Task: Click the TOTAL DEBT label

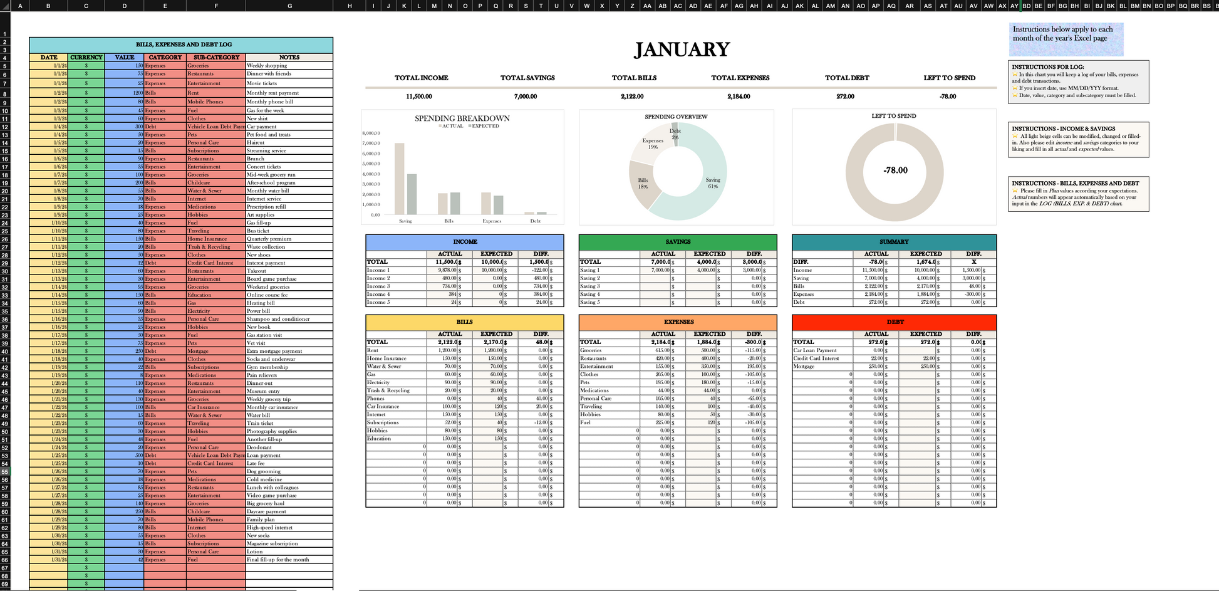Action: [846, 78]
